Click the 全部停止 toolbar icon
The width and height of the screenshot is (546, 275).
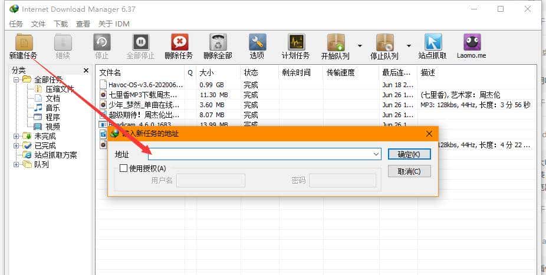tap(141, 42)
